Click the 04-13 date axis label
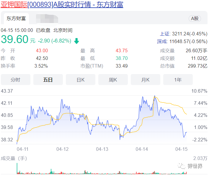 click(102, 149)
